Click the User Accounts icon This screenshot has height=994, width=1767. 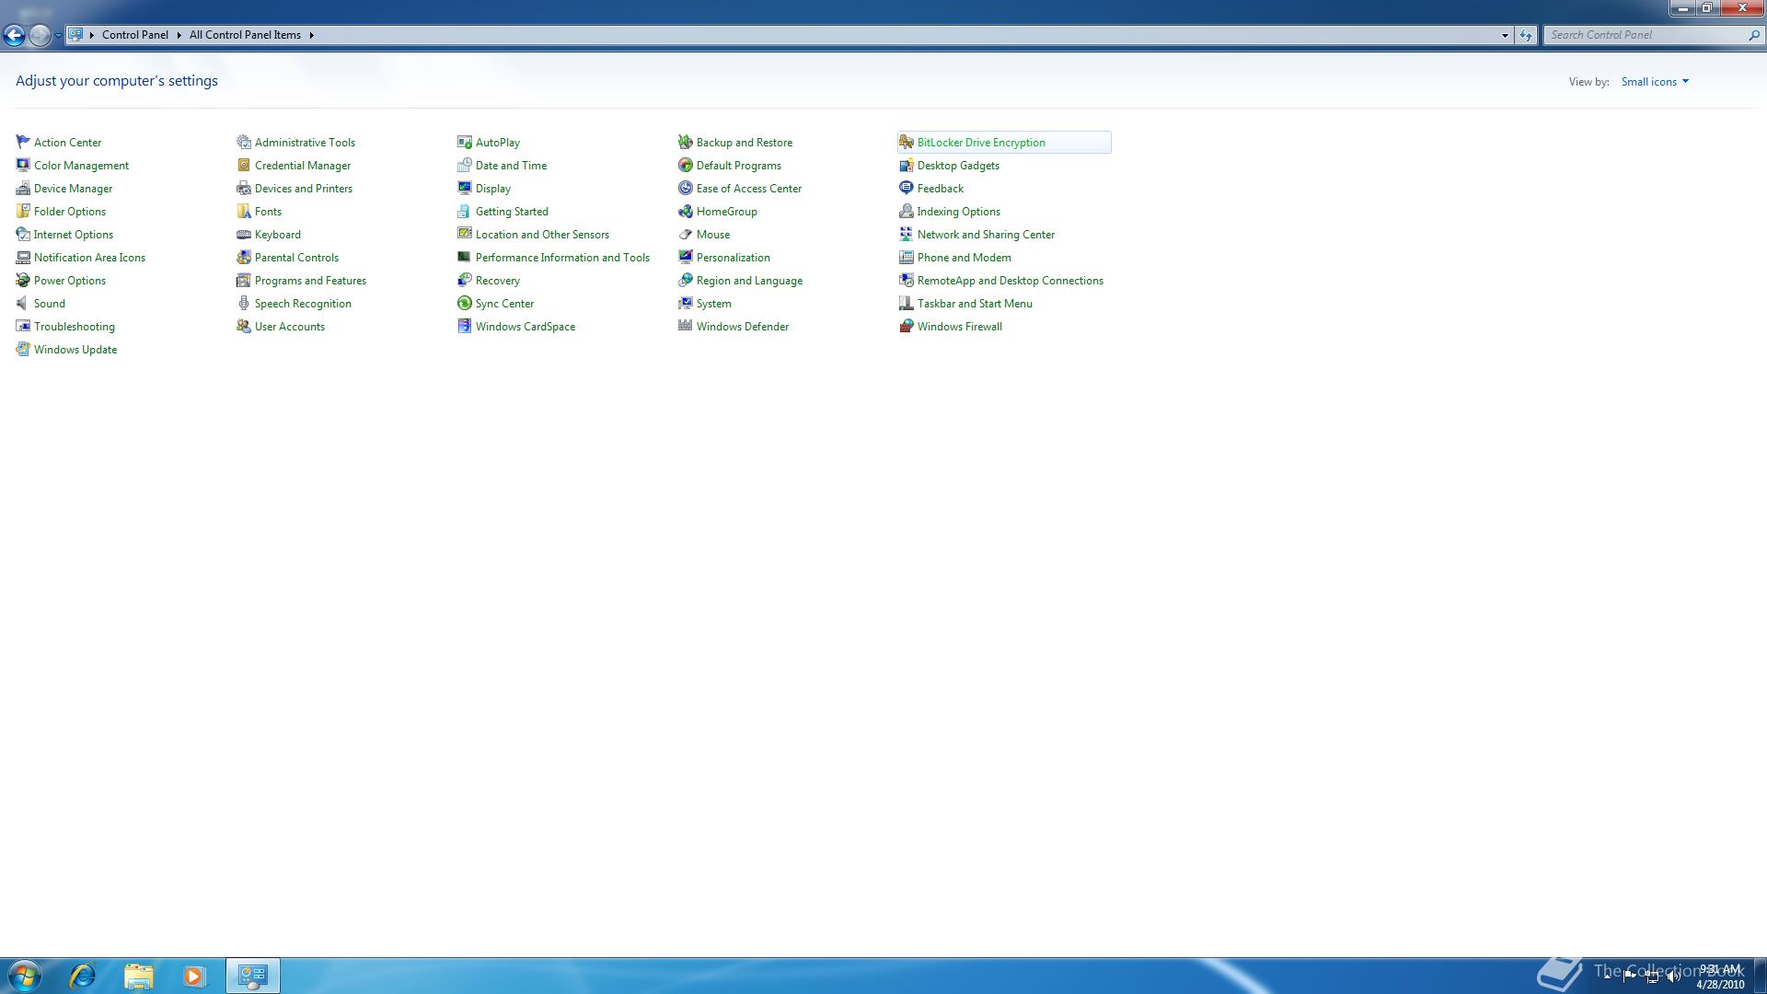click(244, 326)
